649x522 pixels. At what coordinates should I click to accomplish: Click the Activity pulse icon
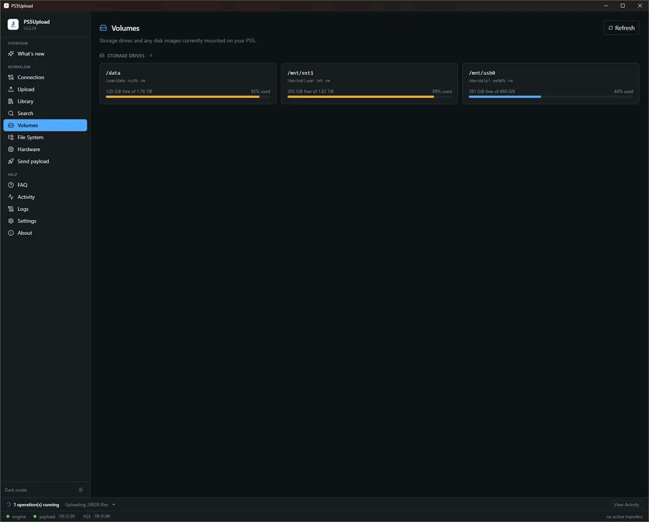click(11, 197)
